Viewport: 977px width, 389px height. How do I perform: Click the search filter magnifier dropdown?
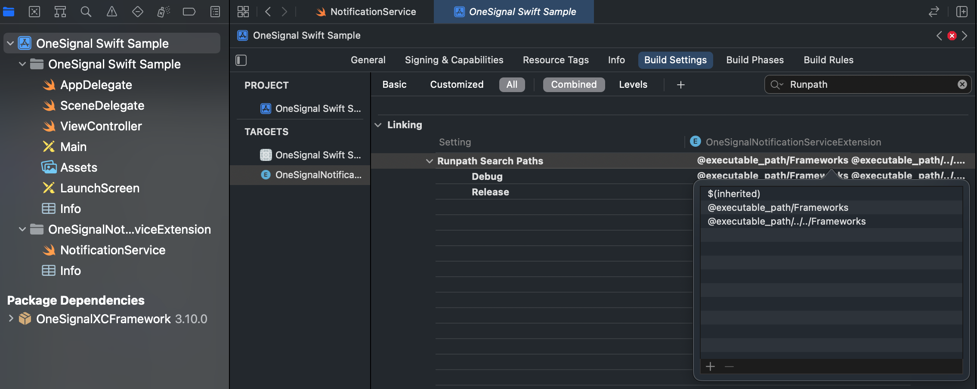(x=777, y=85)
